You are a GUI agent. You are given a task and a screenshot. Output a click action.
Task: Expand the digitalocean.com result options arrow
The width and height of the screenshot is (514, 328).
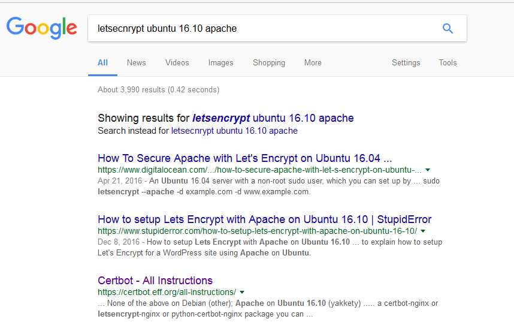pyautogui.click(x=428, y=170)
